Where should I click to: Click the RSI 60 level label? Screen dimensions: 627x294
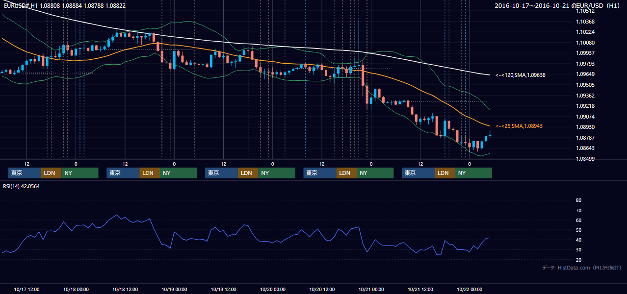578,220
